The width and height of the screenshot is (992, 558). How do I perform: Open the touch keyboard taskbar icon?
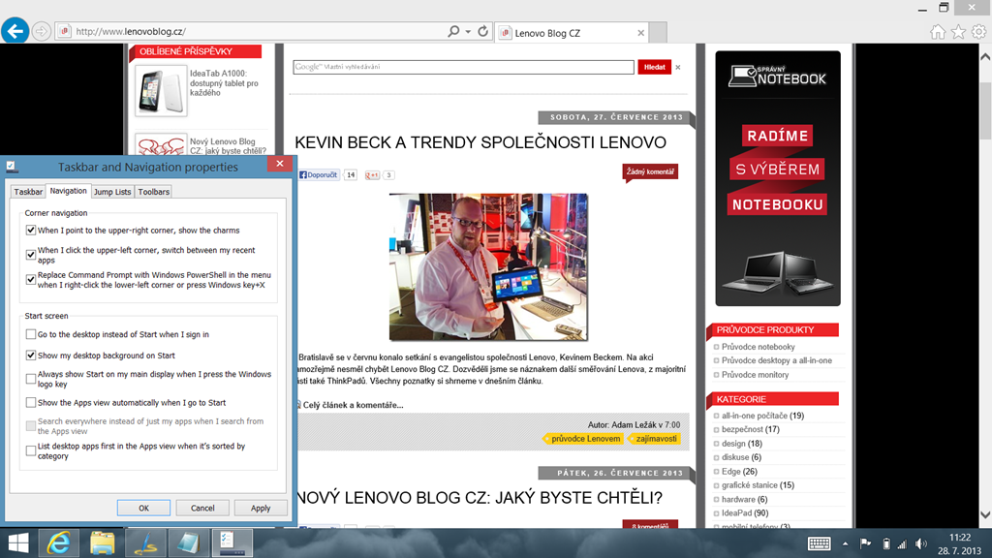coord(820,543)
